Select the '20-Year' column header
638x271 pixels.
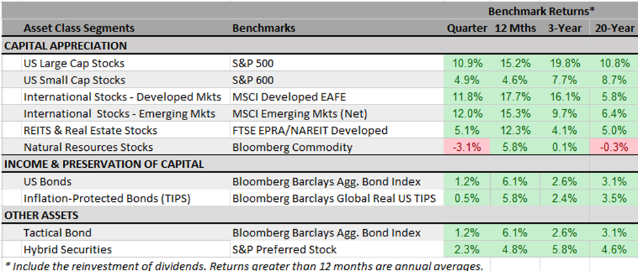(614, 29)
